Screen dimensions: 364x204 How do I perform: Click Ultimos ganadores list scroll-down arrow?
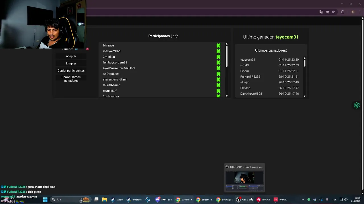click(x=305, y=96)
